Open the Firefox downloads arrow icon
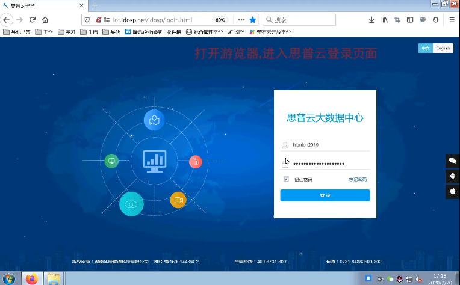 point(371,20)
